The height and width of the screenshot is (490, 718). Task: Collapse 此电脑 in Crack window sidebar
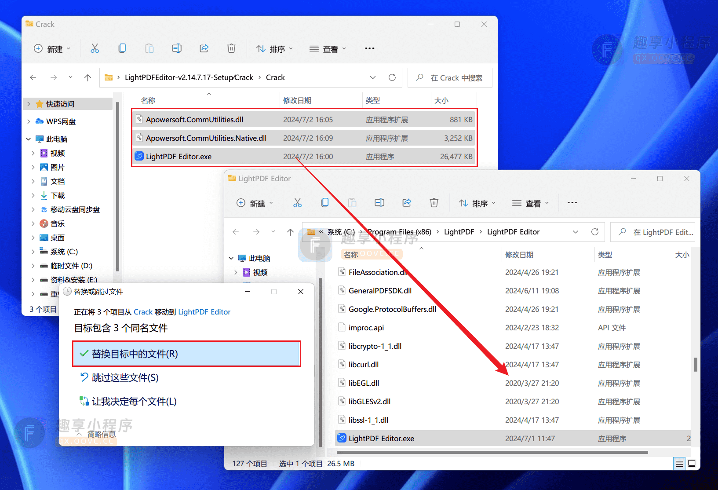(x=29, y=139)
